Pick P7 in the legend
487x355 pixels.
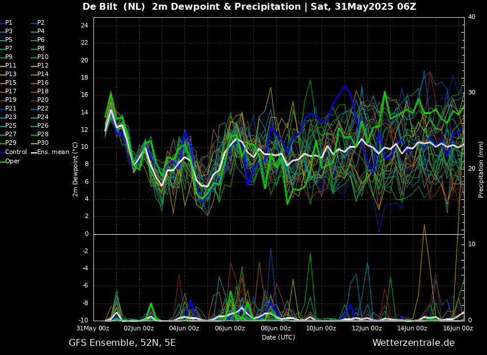tap(6, 49)
